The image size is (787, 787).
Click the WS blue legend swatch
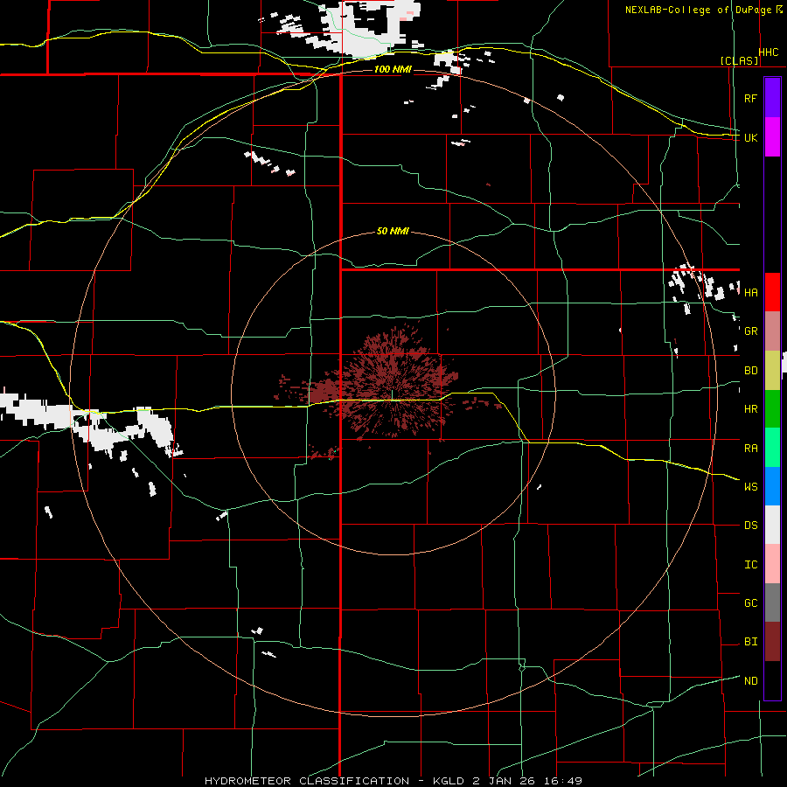tap(772, 486)
